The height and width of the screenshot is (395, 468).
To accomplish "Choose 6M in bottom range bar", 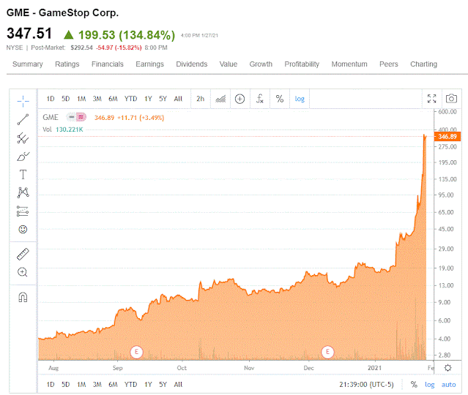I will point(113,385).
